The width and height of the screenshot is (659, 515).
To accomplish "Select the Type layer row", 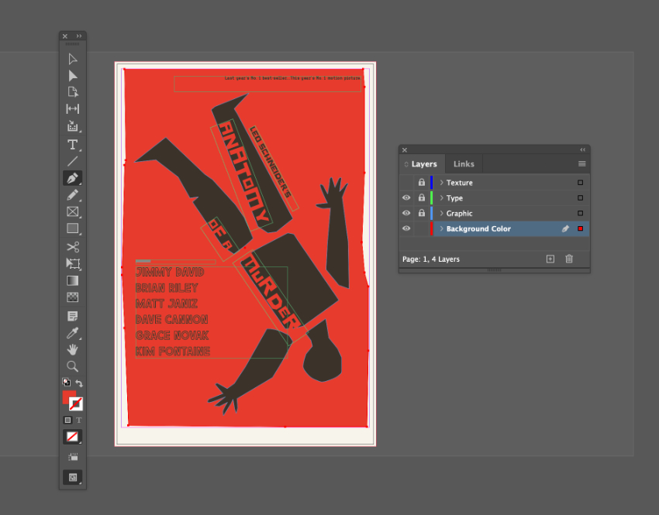I will [495, 197].
